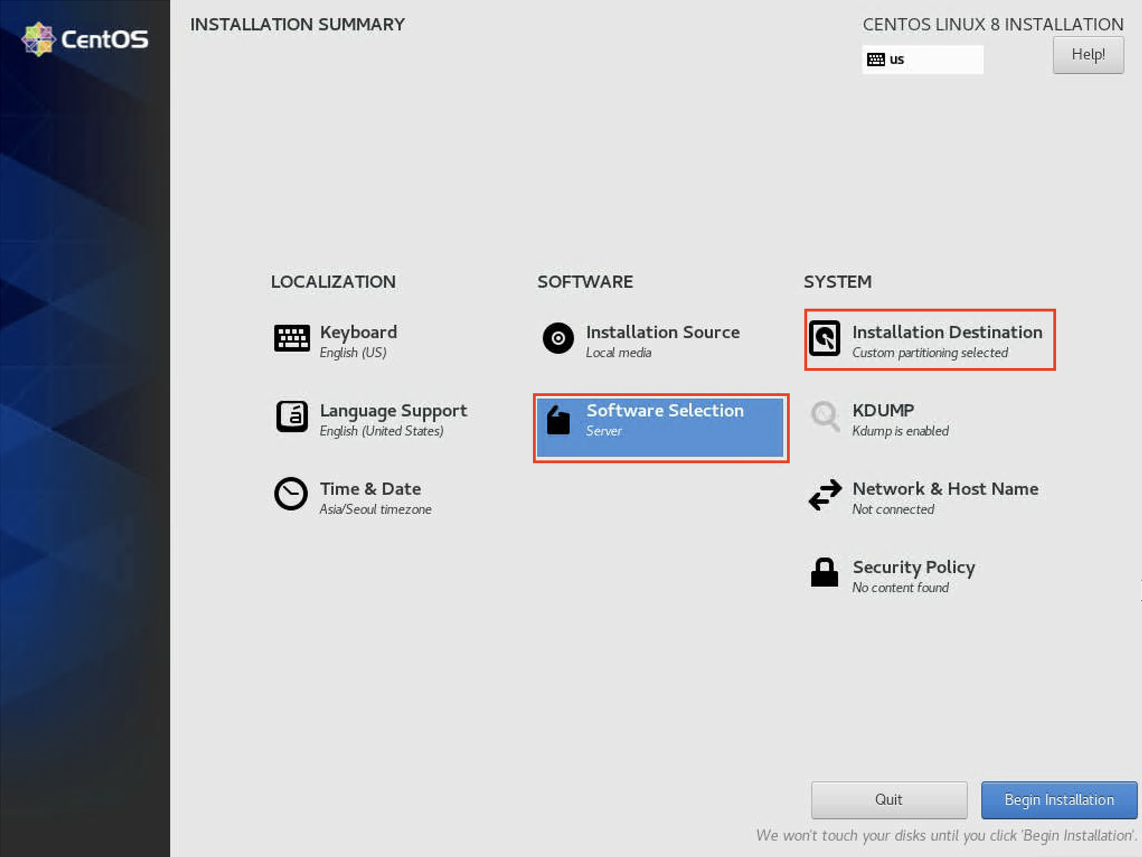This screenshot has height=857, width=1142.
Task: Click the Security Policy lock icon
Action: (824, 572)
